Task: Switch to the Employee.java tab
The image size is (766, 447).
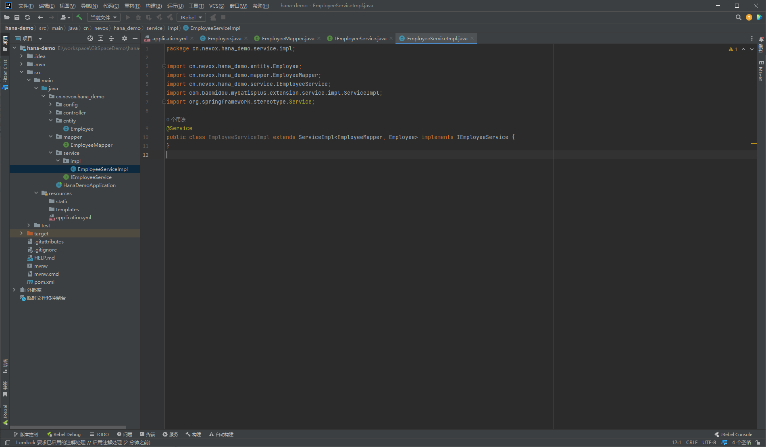Action: [x=225, y=38]
